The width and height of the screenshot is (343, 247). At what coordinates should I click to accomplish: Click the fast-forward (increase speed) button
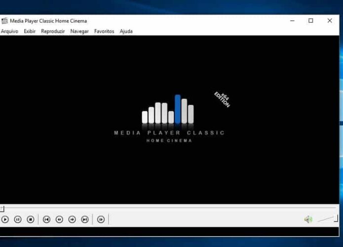pos(72,219)
